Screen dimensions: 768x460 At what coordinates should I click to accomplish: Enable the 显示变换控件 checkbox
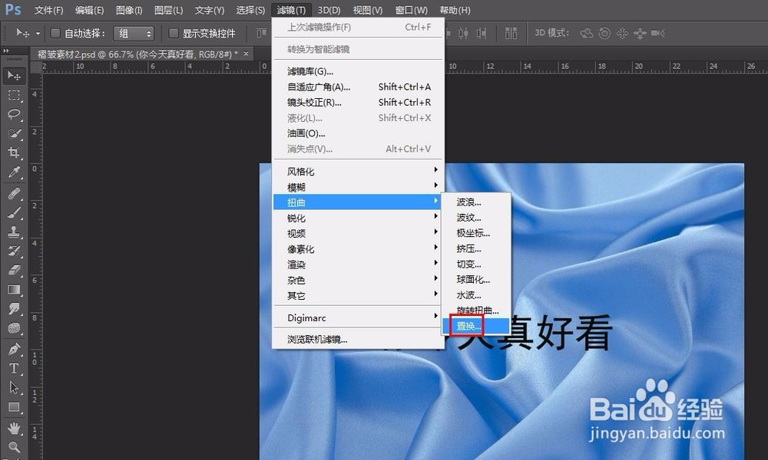tap(175, 33)
